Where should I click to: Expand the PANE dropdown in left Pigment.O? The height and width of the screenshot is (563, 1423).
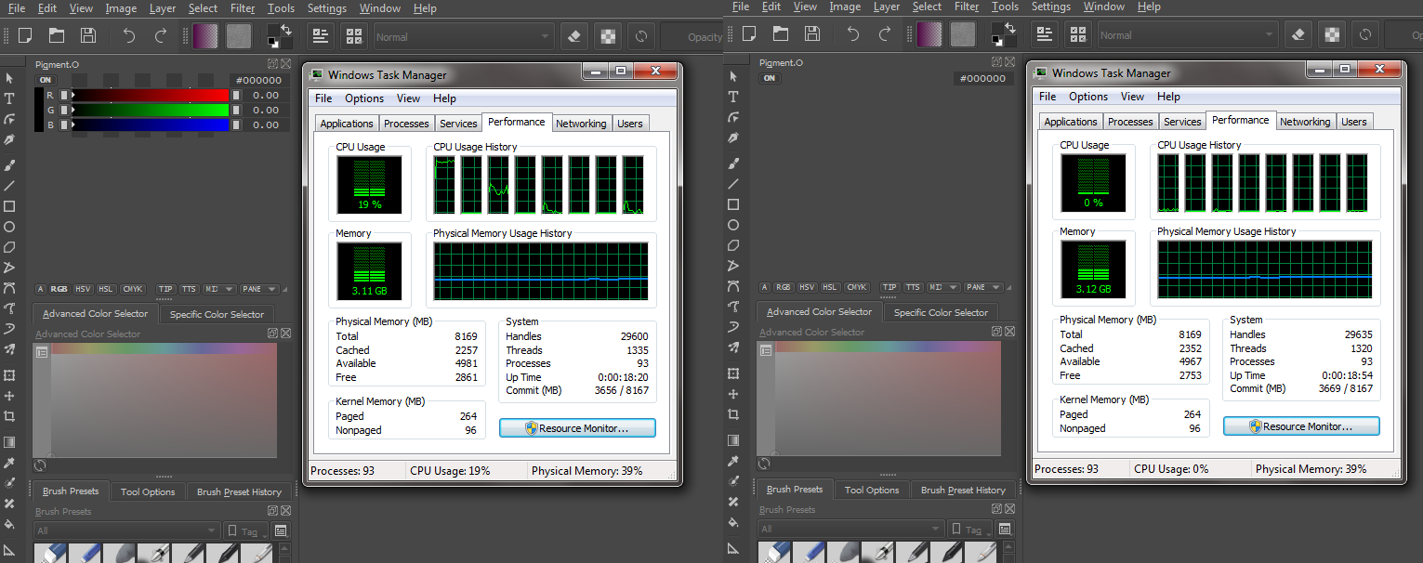click(258, 289)
